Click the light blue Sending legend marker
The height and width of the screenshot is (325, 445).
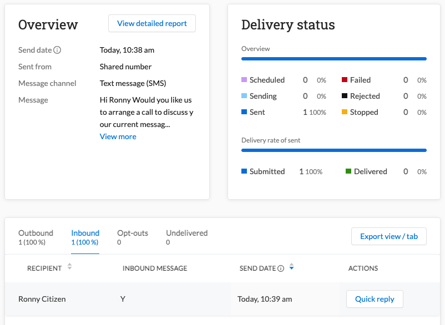coord(243,96)
